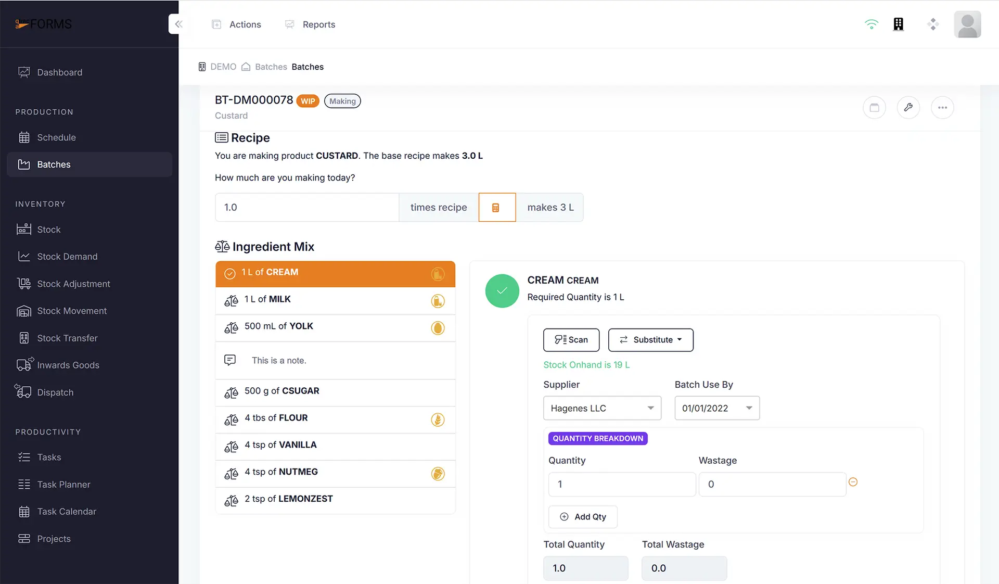Click the wrench tool icon
The height and width of the screenshot is (584, 999).
pos(908,108)
